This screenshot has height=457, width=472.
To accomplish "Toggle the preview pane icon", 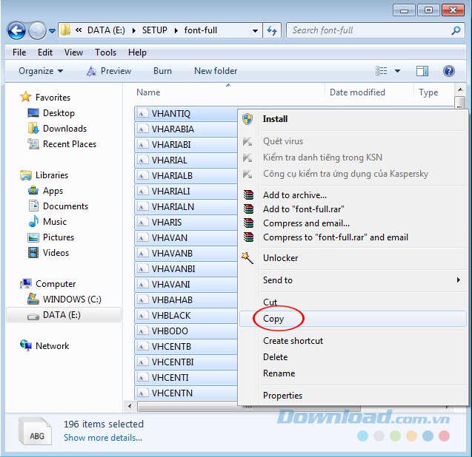I will click(x=422, y=71).
